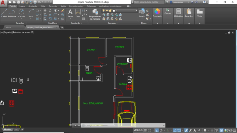Click the Open file folder icon
This screenshot has width=237, height=133.
point(14,2)
